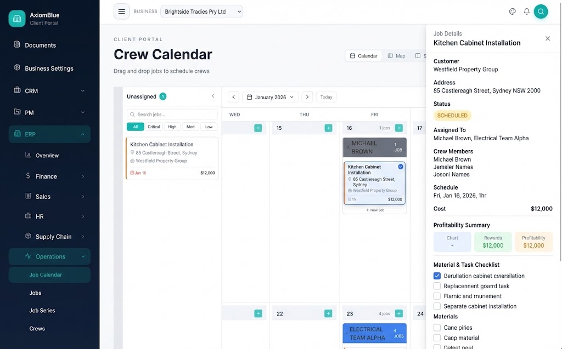Check the Cane pilies material checkbox
This screenshot has width=562, height=349.
click(x=436, y=327)
